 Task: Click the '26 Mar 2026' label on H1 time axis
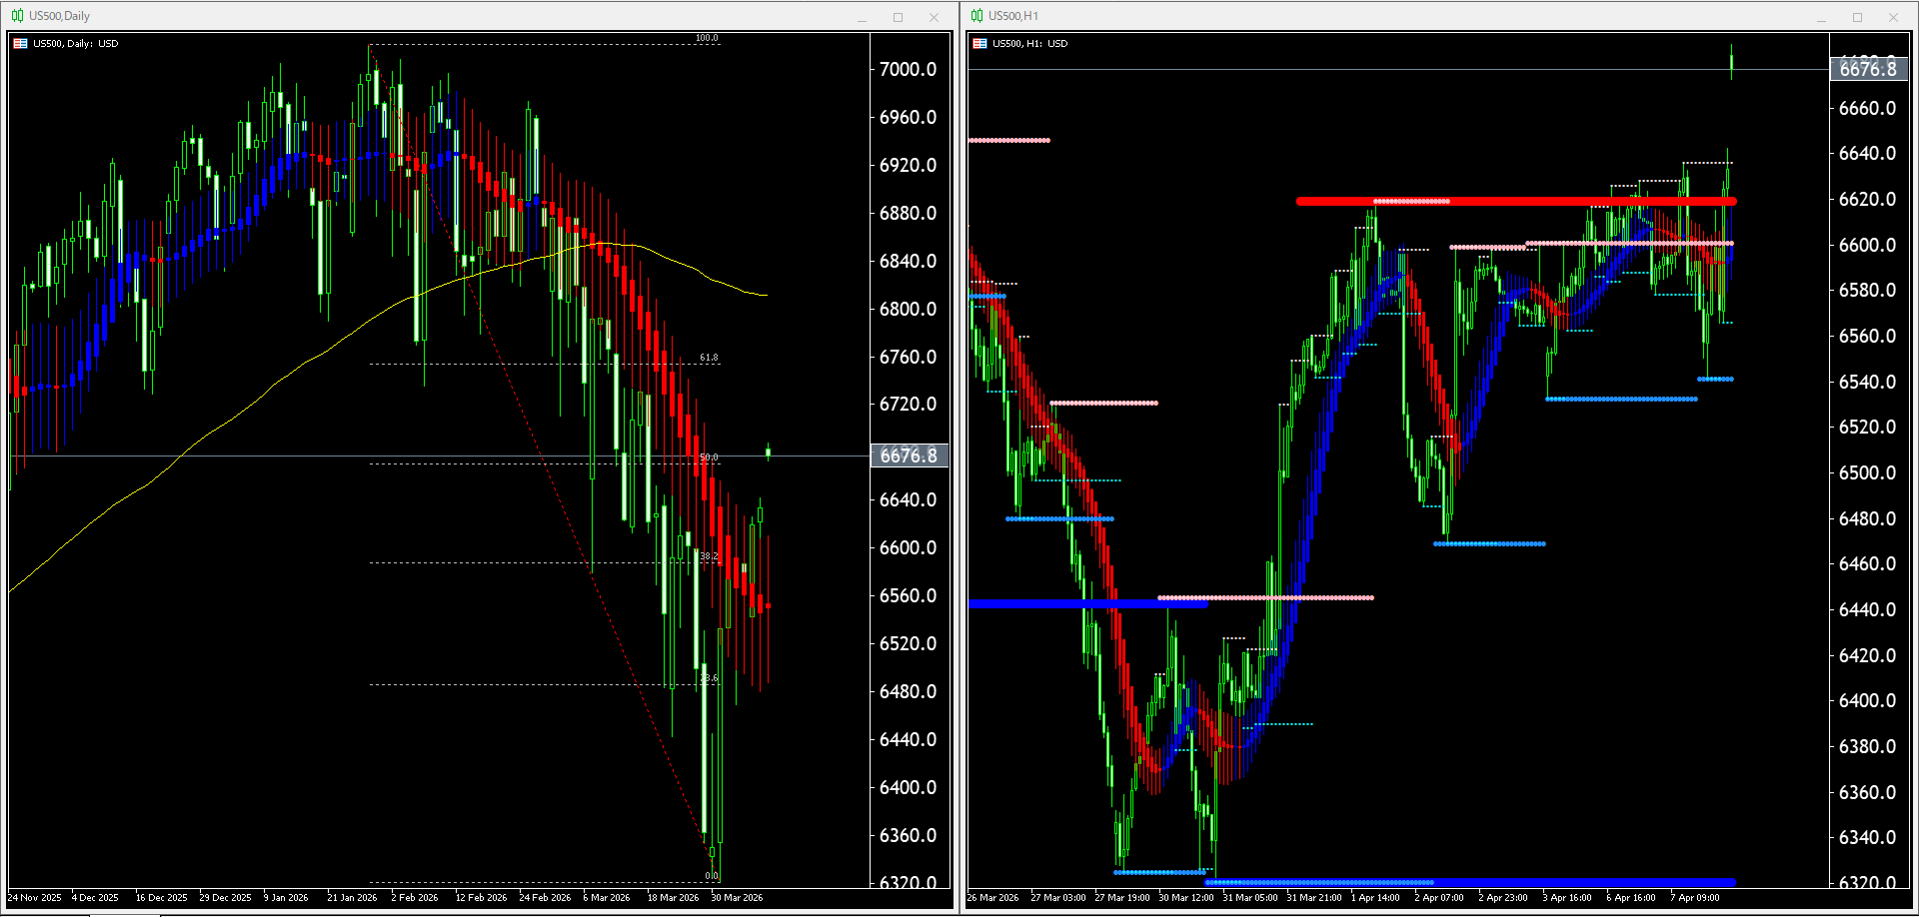point(993,898)
